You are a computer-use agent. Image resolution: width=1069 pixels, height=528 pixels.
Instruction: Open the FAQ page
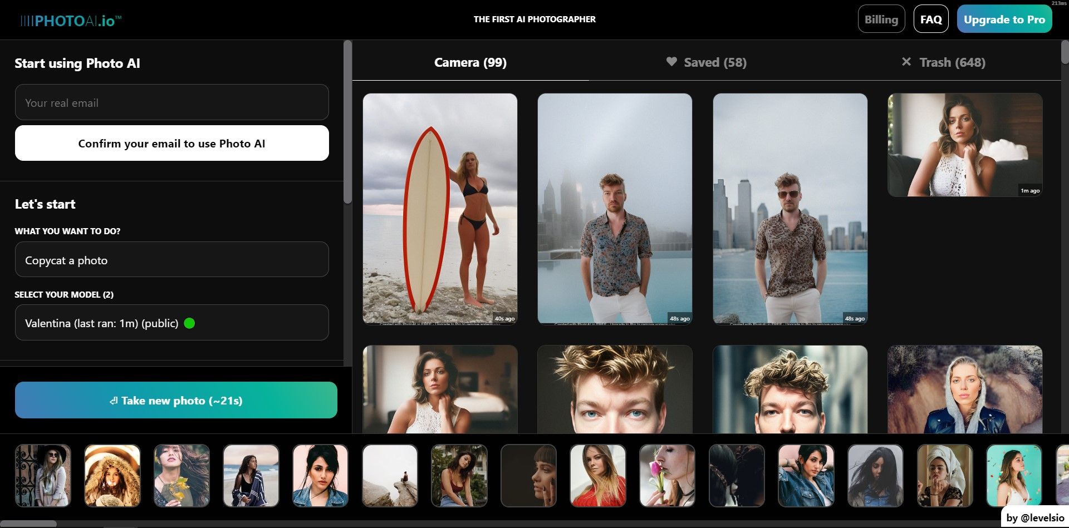(x=930, y=19)
